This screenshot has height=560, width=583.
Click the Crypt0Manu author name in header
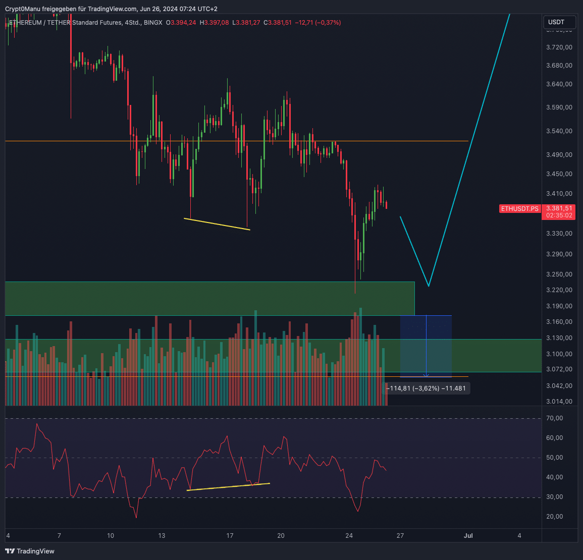(22, 9)
